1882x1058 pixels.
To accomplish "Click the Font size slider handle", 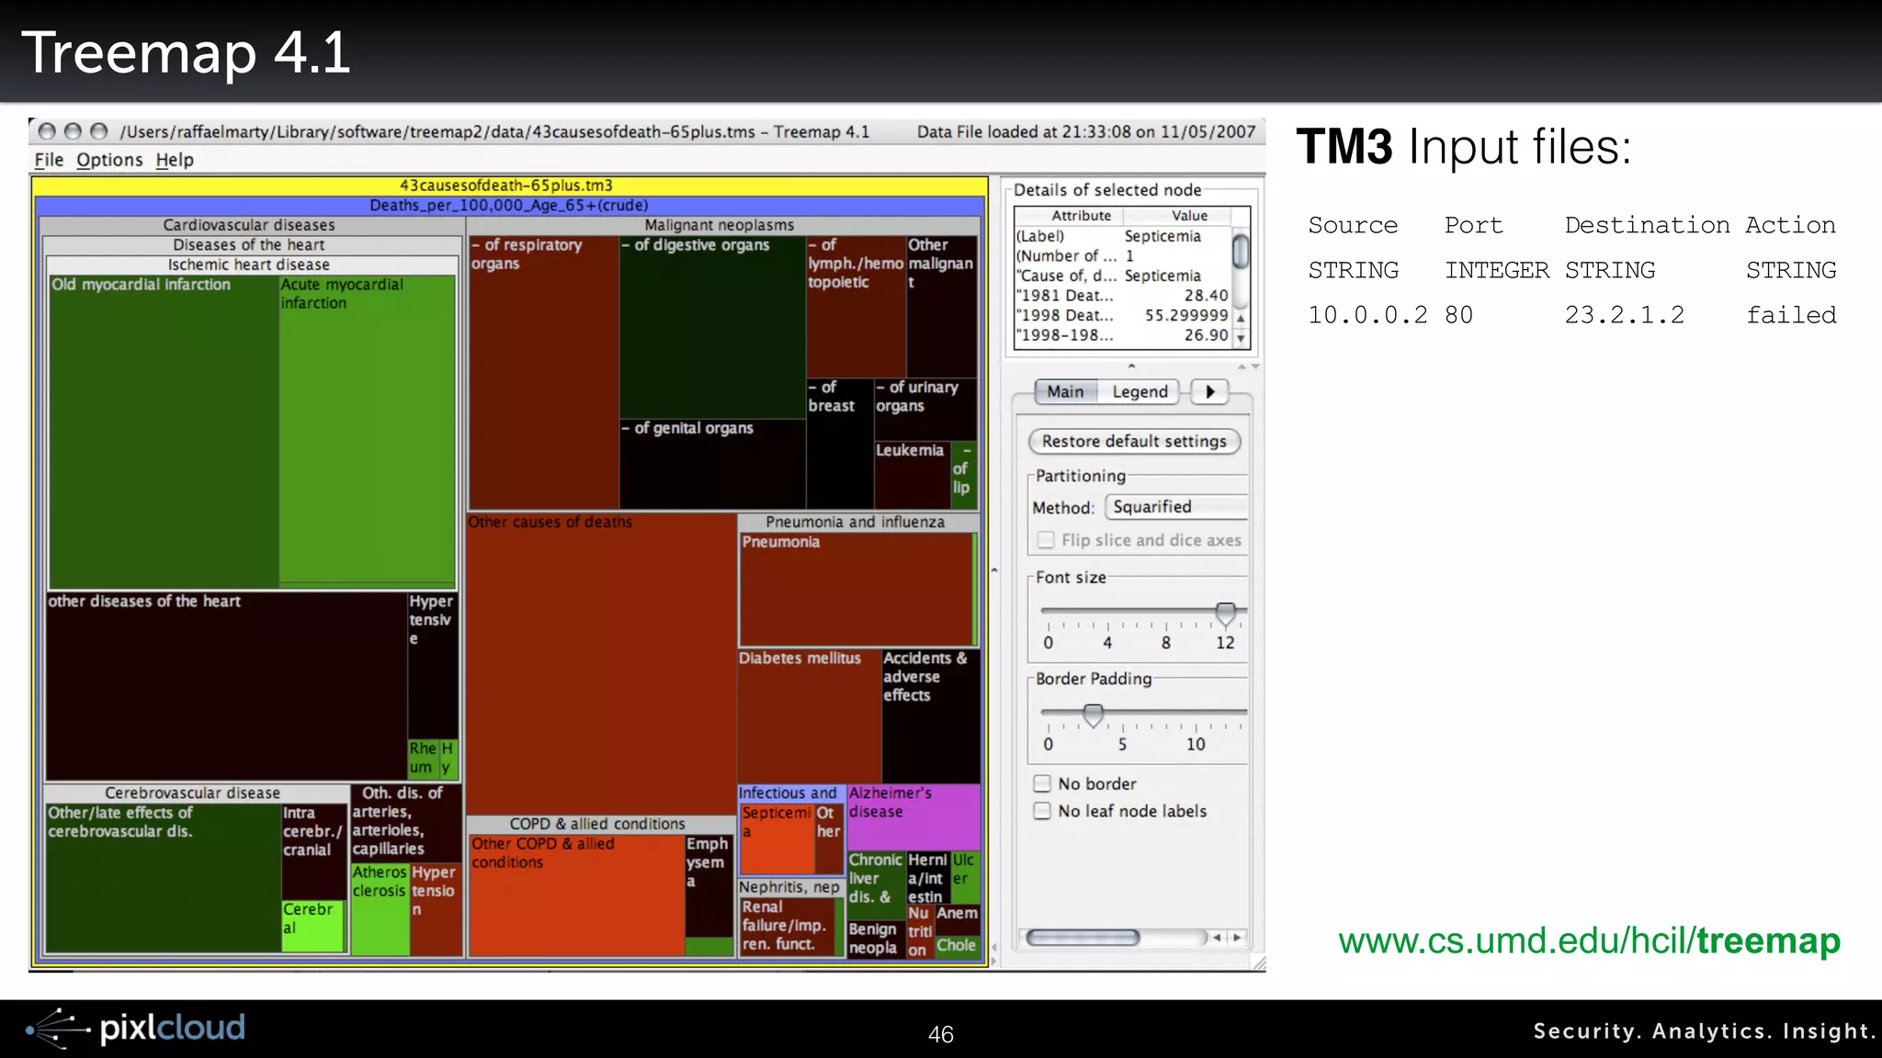I will pos(1225,613).
